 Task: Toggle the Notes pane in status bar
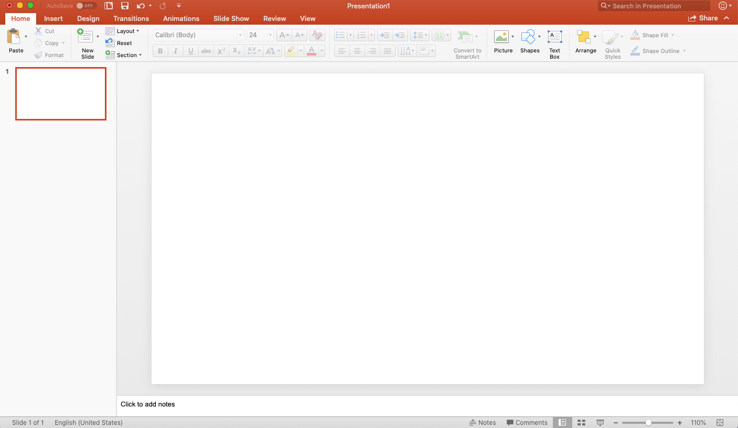click(482, 422)
